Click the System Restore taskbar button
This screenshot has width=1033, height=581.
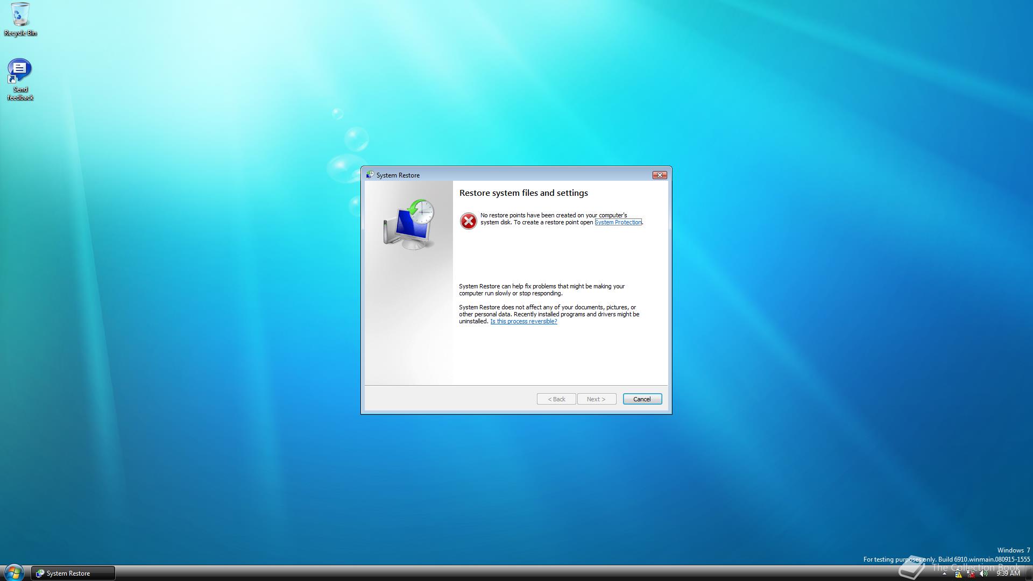[73, 573]
